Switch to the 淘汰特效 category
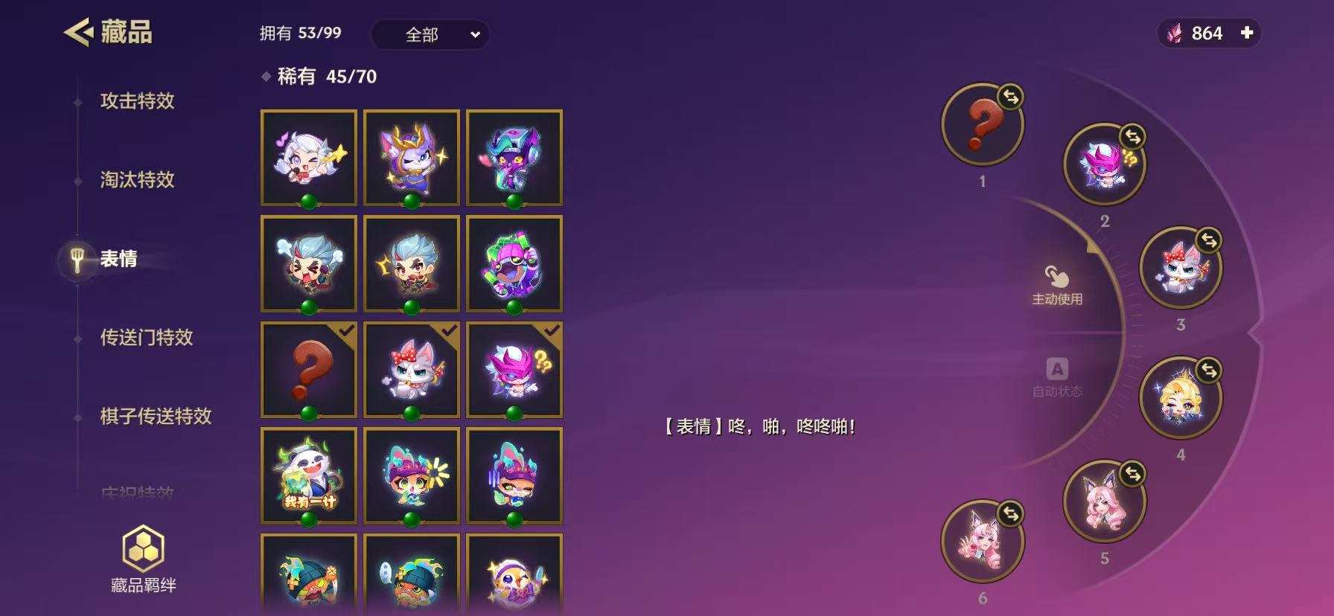The height and width of the screenshot is (616, 1334). (138, 179)
